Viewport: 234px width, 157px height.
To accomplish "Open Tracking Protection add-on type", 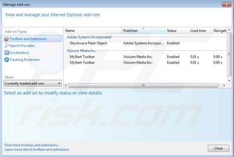I will click(25, 59).
